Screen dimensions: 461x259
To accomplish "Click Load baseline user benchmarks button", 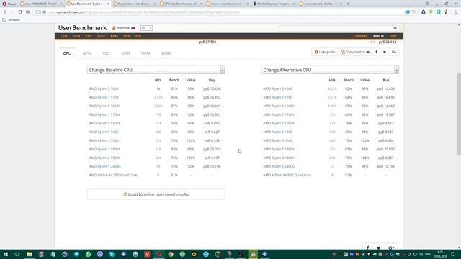I will pos(156,194).
